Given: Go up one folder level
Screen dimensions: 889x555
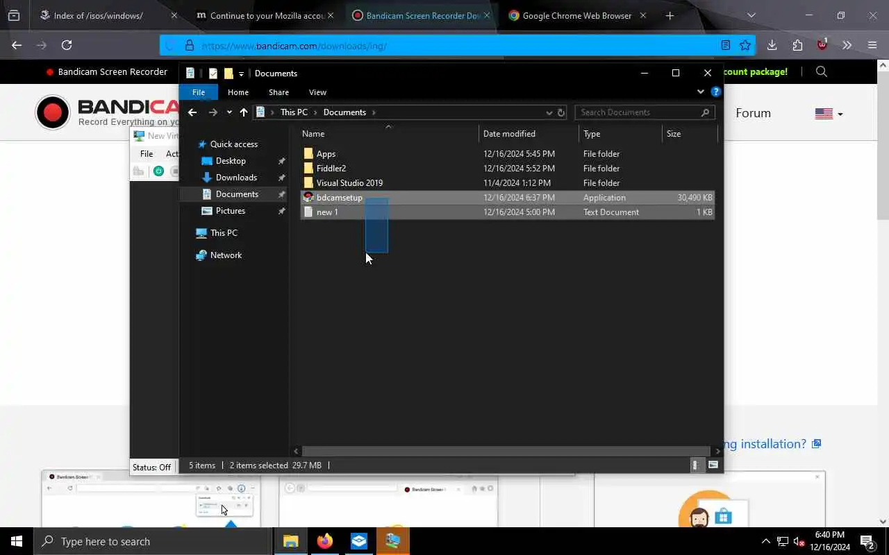Looking at the screenshot, I should click(x=244, y=112).
